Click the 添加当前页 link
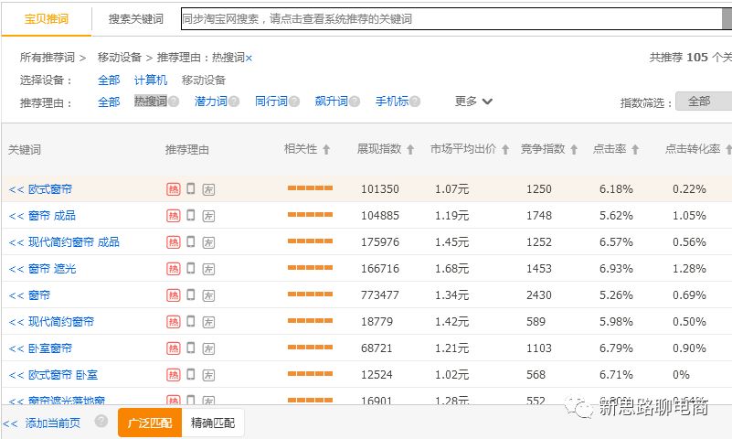Viewport: 732px width, 439px height. pyautogui.click(x=53, y=423)
